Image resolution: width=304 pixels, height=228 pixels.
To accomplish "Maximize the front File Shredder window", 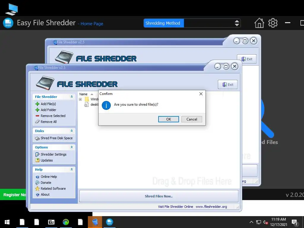I will [x=226, y=66].
